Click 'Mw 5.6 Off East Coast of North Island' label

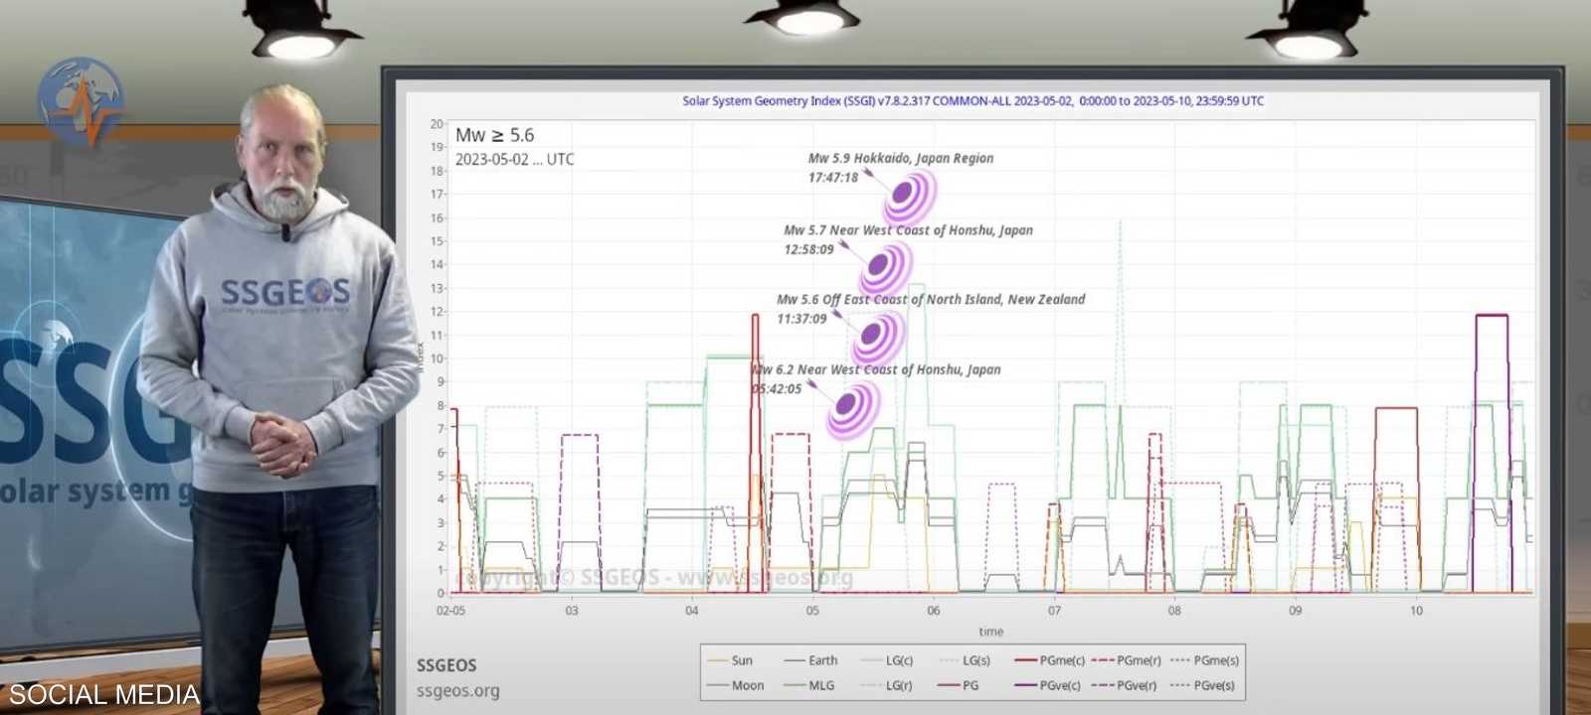[931, 299]
